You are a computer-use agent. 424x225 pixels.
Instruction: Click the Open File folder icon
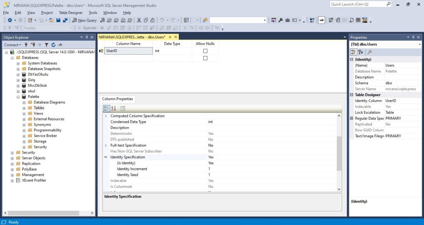click(x=51, y=20)
